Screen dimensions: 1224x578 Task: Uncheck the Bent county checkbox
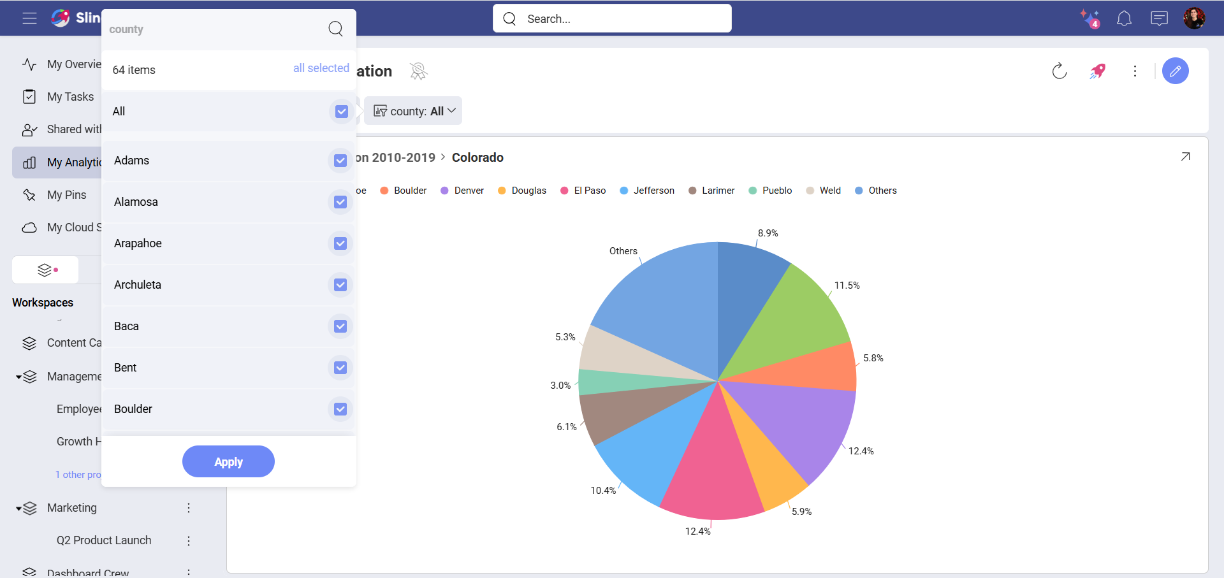coord(340,368)
